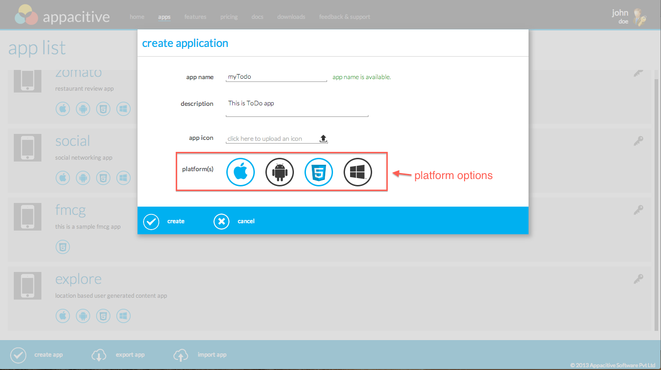Open the apps menu item

pyautogui.click(x=164, y=17)
